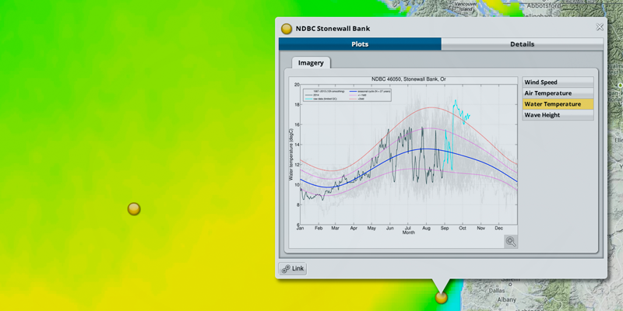Click the yellow buoy icon in popup header

[x=287, y=29]
